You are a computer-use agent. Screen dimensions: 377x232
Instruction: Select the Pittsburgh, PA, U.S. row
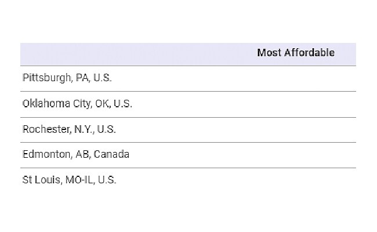(x=188, y=78)
